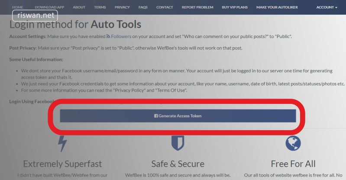Image resolution: width=346 pixels, height=180 pixels.
Task: Click the Login method for Auto Tools heading
Action: pyautogui.click(x=75, y=24)
